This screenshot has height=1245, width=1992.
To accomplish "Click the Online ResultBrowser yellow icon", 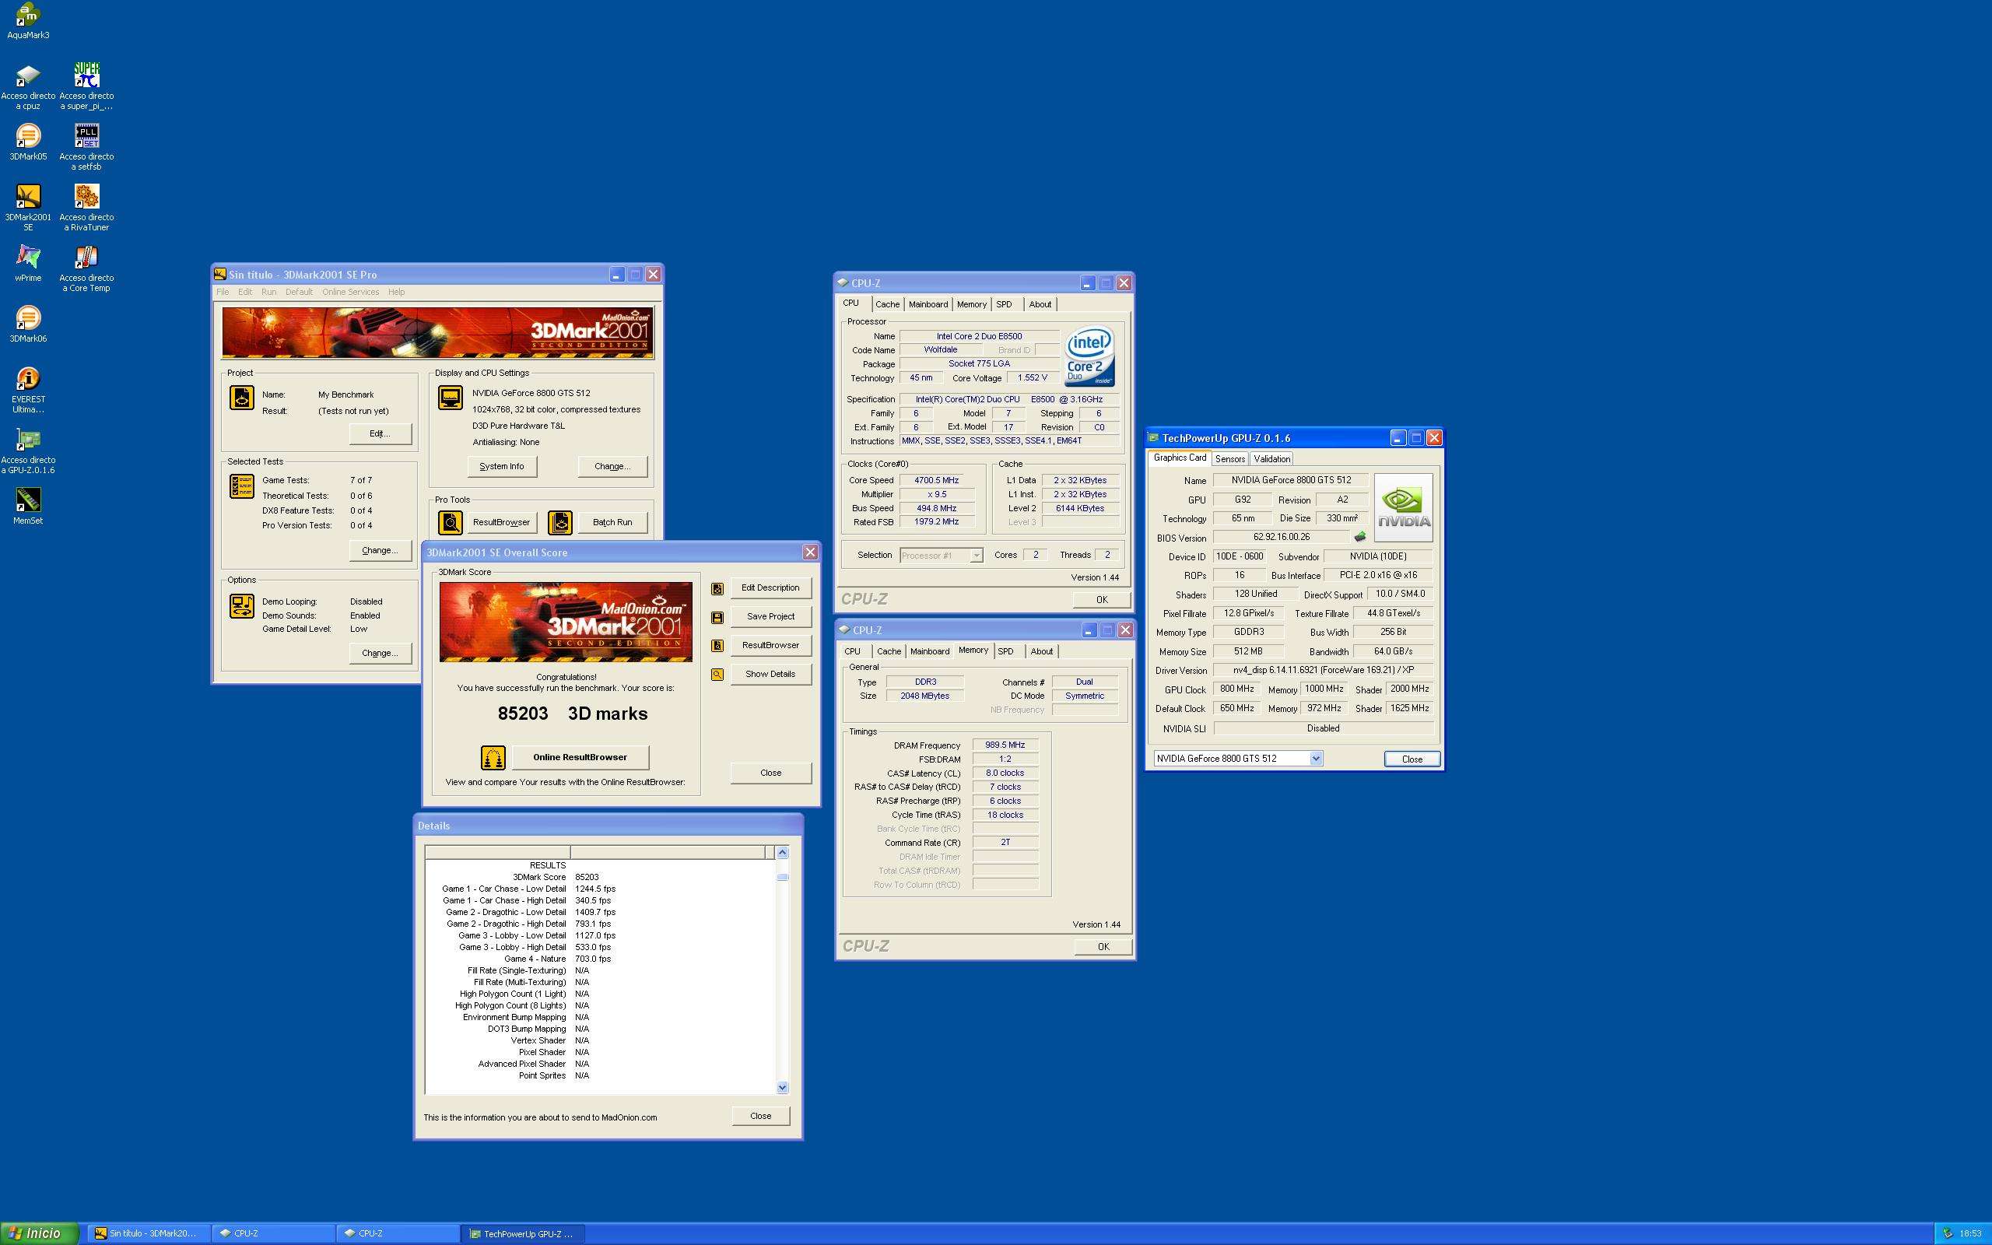I will click(493, 758).
